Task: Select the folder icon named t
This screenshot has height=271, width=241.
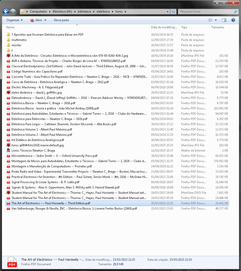Action: 8,50
